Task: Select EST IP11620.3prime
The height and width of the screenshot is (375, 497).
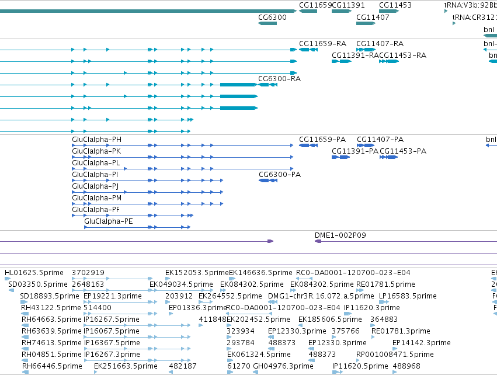Action: coord(372,308)
